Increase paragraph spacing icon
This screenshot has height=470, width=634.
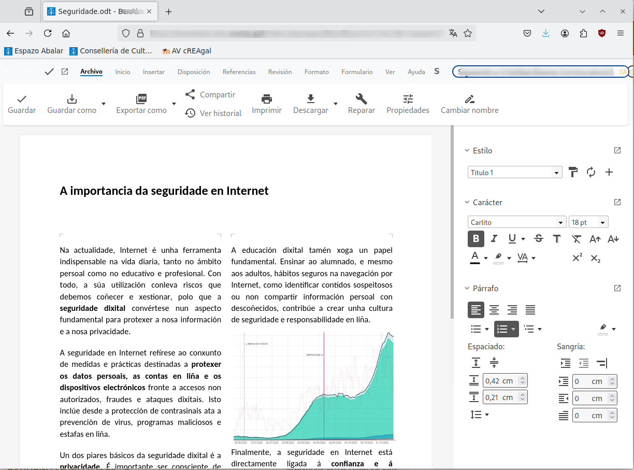click(476, 363)
